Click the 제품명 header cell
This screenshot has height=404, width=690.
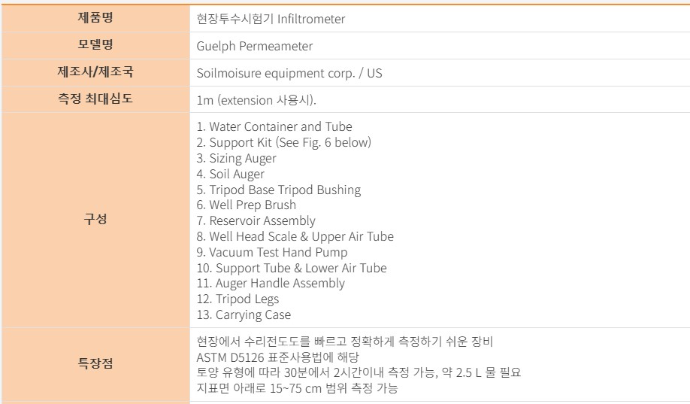click(x=95, y=18)
